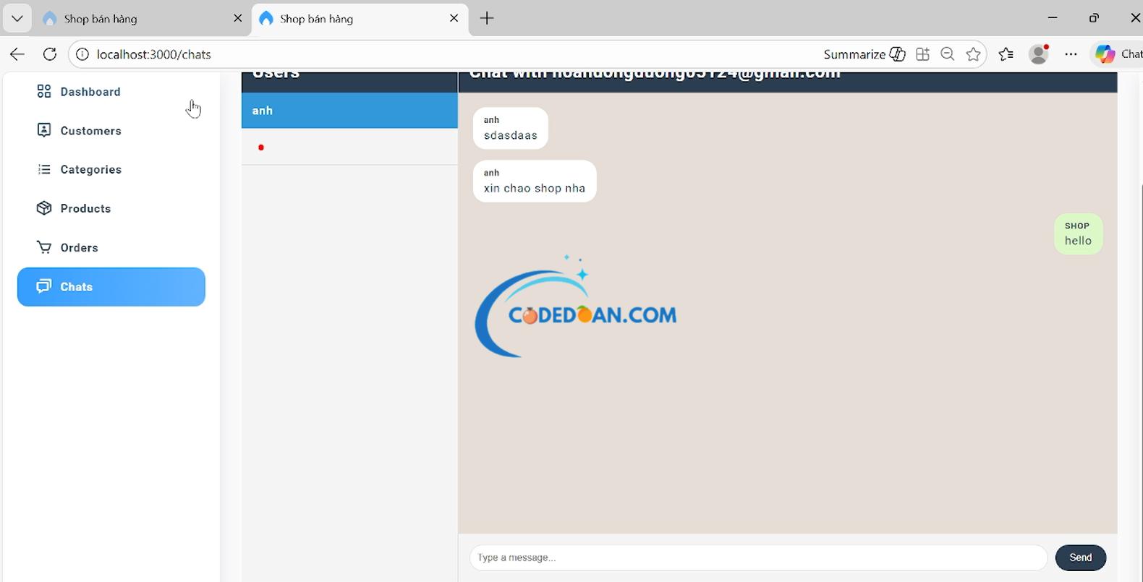Viewport: 1143px width, 582px height.
Task: Go back using the browser back arrow
Action: [x=17, y=54]
